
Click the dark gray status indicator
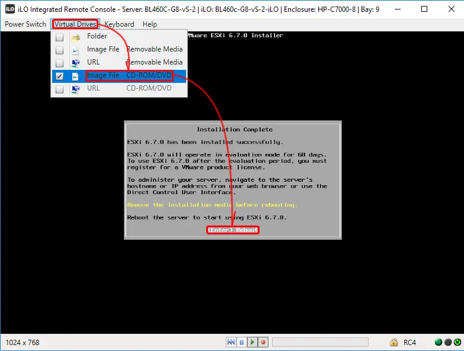point(448,342)
